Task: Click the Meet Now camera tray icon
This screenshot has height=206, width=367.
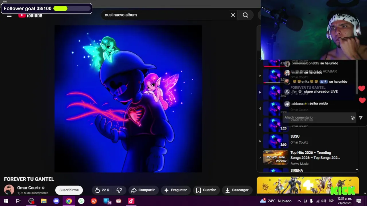Action: [305, 201]
